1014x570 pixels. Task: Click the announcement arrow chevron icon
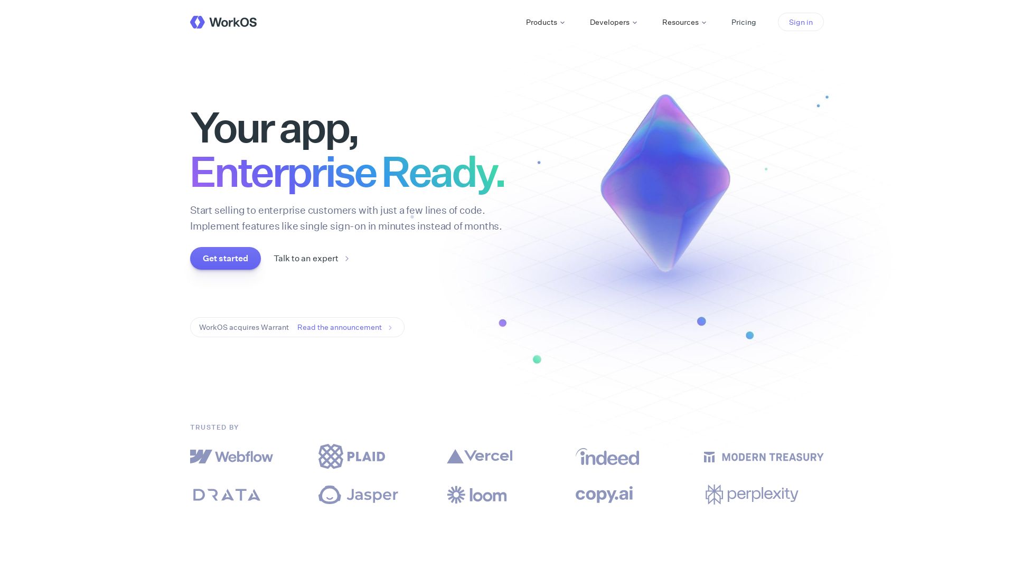391,327
